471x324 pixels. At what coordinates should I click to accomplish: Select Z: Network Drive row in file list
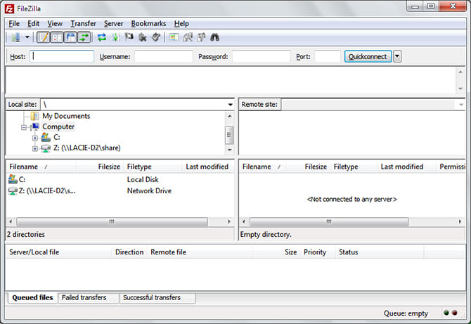[120, 190]
